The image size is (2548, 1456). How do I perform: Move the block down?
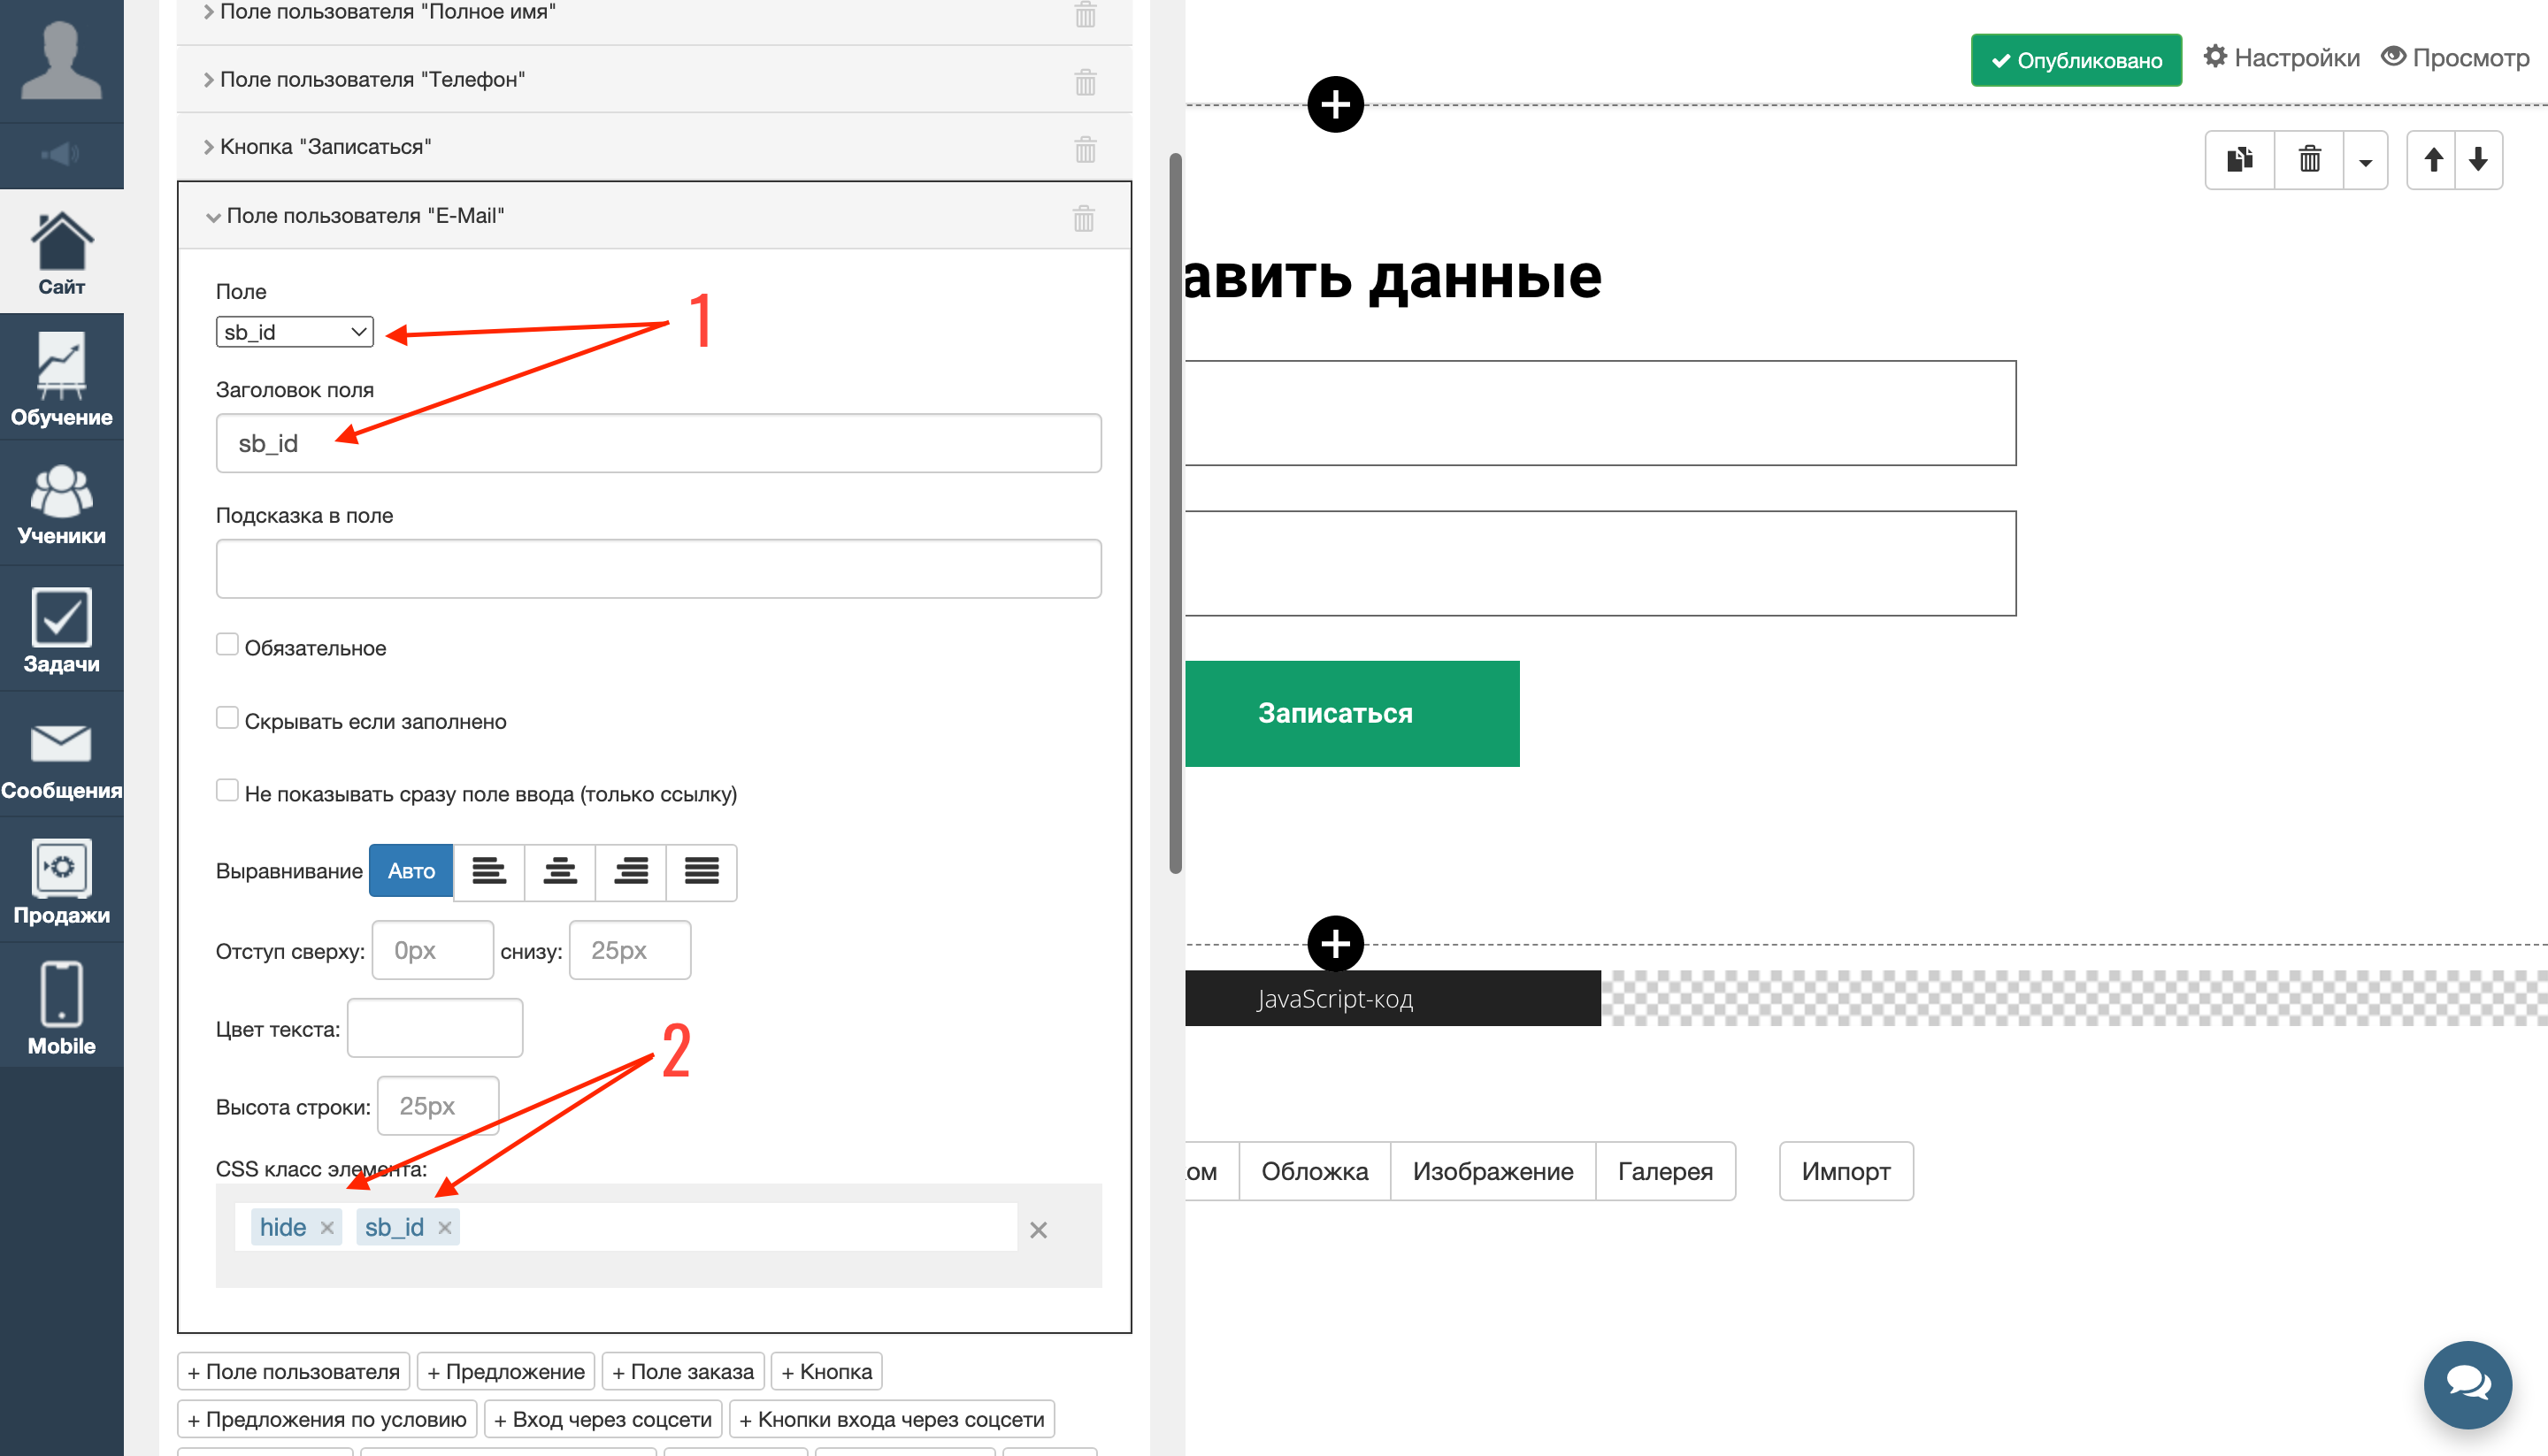coord(2478,159)
